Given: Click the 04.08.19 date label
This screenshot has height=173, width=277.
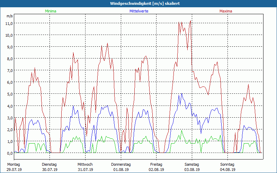Looking at the screenshot, I should point(228,170).
